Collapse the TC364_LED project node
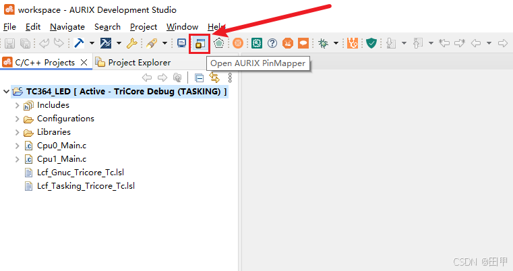The height and width of the screenshot is (271, 513). (6, 91)
